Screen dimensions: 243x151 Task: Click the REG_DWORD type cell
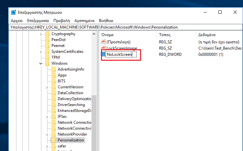pyautogui.click(x=170, y=54)
